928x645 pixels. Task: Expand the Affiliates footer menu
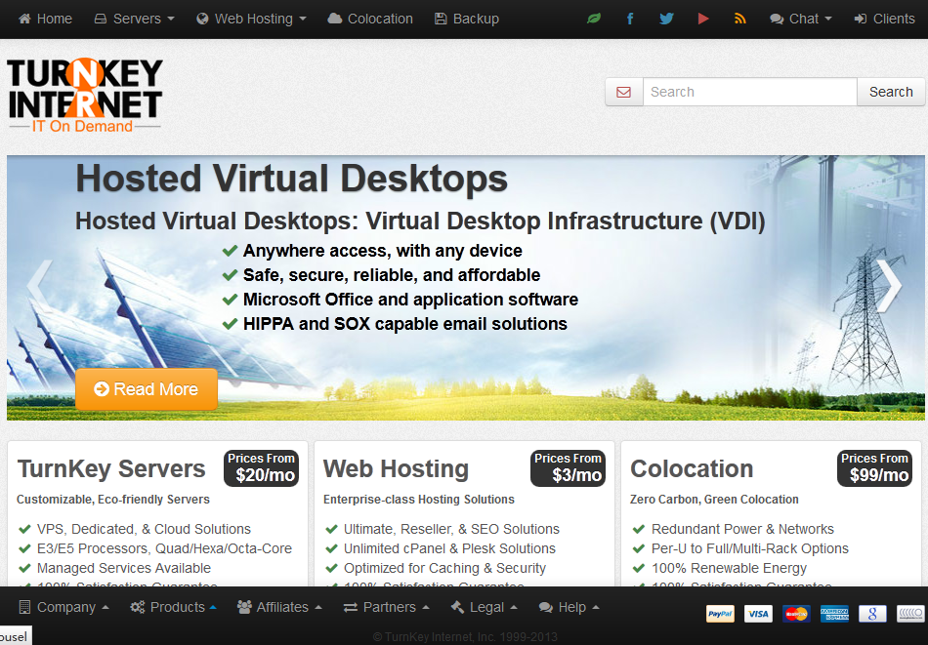tap(279, 607)
